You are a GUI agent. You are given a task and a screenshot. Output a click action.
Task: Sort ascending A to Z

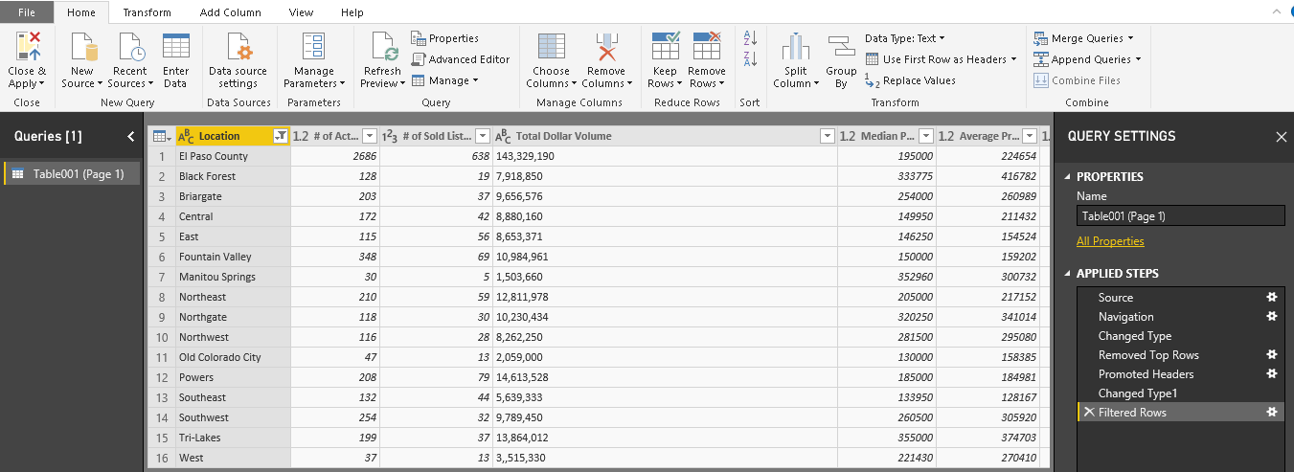pos(751,38)
